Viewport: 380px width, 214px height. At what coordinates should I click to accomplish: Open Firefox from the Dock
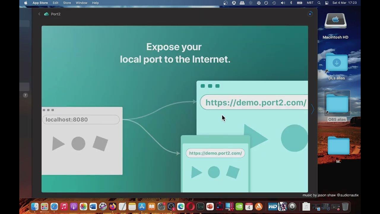(113, 206)
